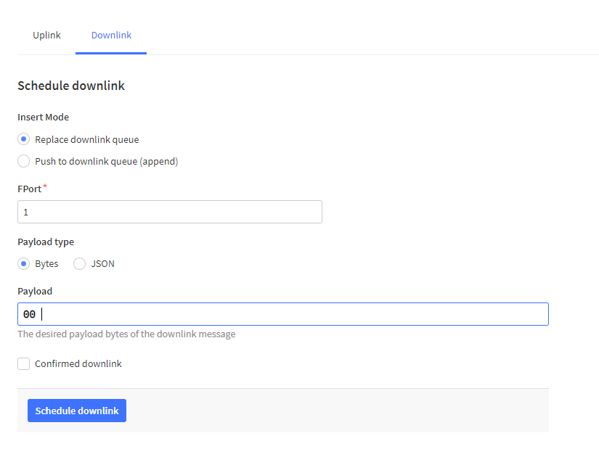
Task: Focus the Payload bytes input field
Action: coord(283,314)
